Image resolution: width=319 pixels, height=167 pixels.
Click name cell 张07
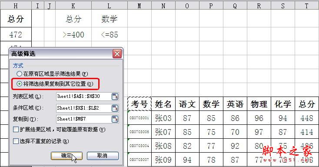(163, 132)
